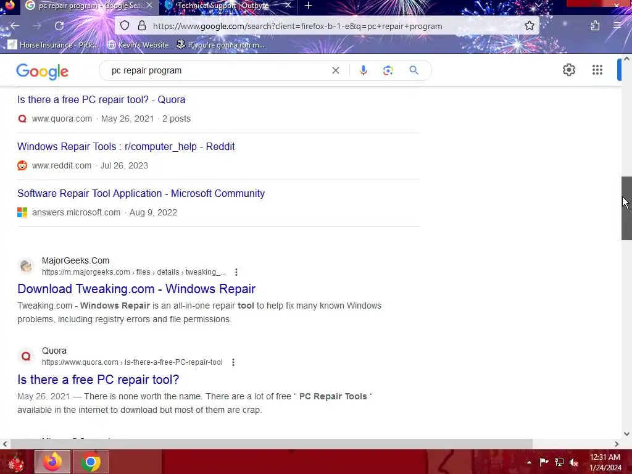Click the vertical scrollbar thumb
The image size is (632, 474).
[x=626, y=209]
